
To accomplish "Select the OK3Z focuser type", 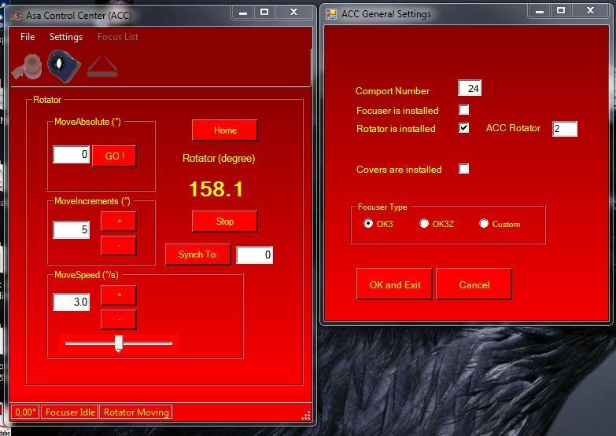I will 425,224.
